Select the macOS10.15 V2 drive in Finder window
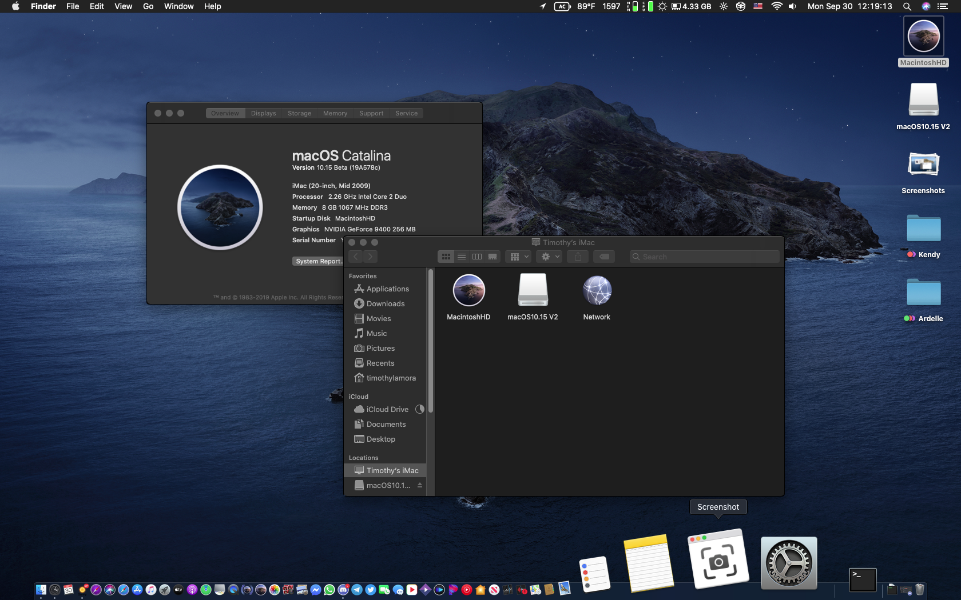961x600 pixels. (533, 297)
